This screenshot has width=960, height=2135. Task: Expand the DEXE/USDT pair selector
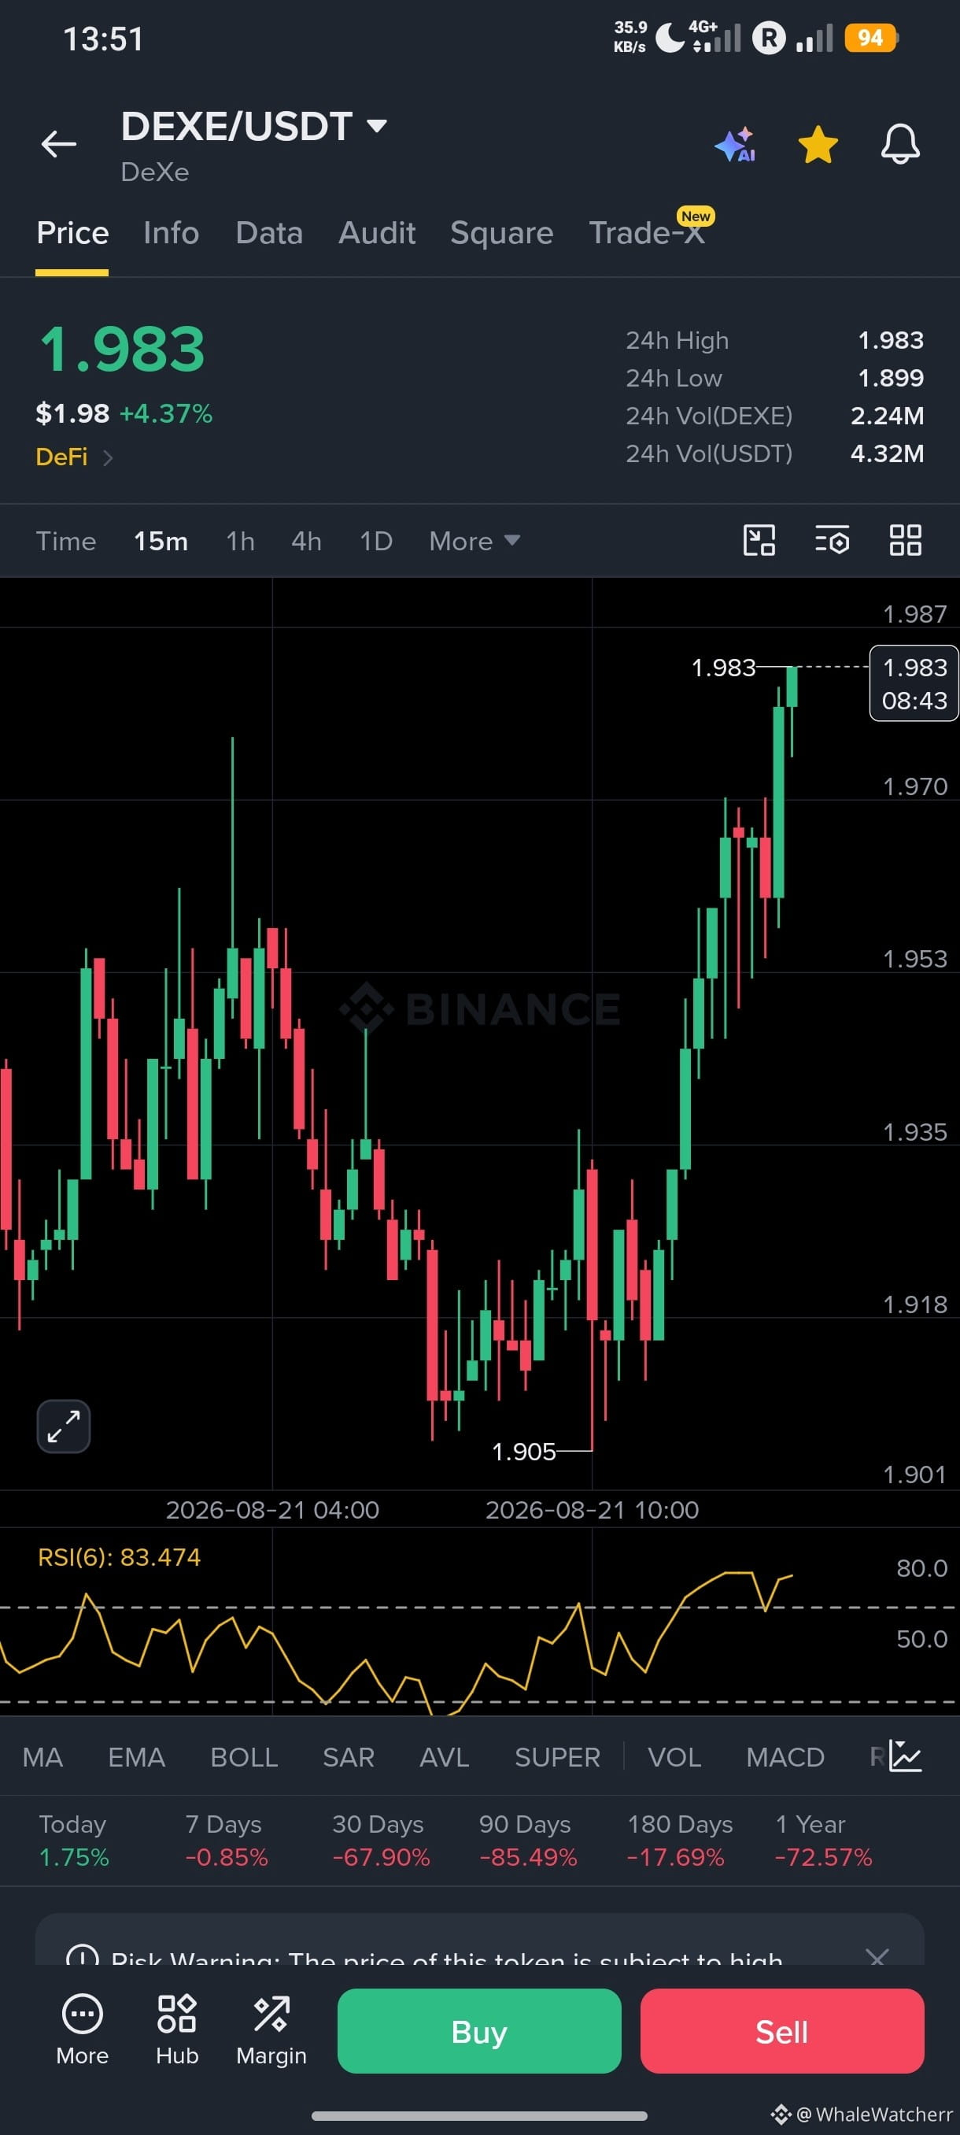point(253,127)
